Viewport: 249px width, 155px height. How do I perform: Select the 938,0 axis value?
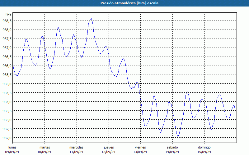[7, 29]
